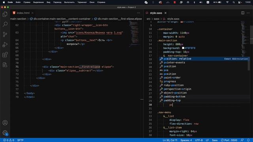
Task: Click the right editor minimap
Action: [244, 39]
